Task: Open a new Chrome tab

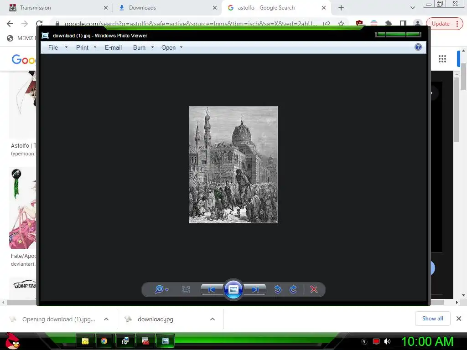Action: tap(341, 8)
